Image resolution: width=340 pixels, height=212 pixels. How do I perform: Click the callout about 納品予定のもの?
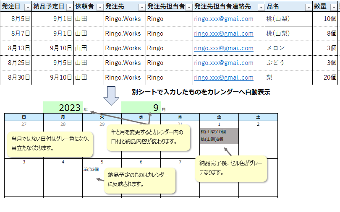[x=140, y=180]
